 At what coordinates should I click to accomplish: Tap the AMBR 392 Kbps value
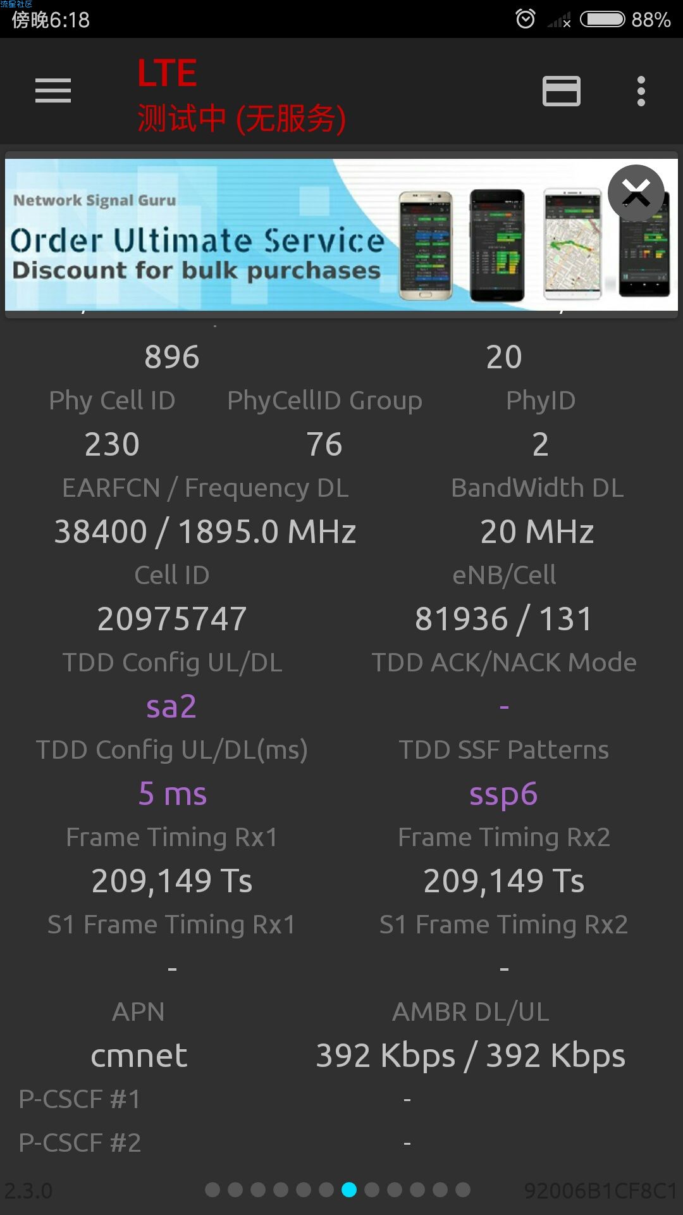pyautogui.click(x=471, y=1056)
